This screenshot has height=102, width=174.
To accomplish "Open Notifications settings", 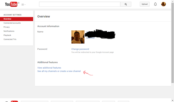I will [x=9, y=31].
